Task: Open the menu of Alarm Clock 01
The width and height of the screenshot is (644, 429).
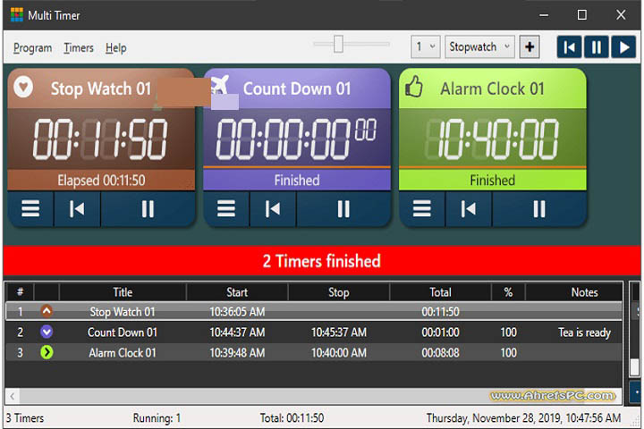Action: coord(422,208)
